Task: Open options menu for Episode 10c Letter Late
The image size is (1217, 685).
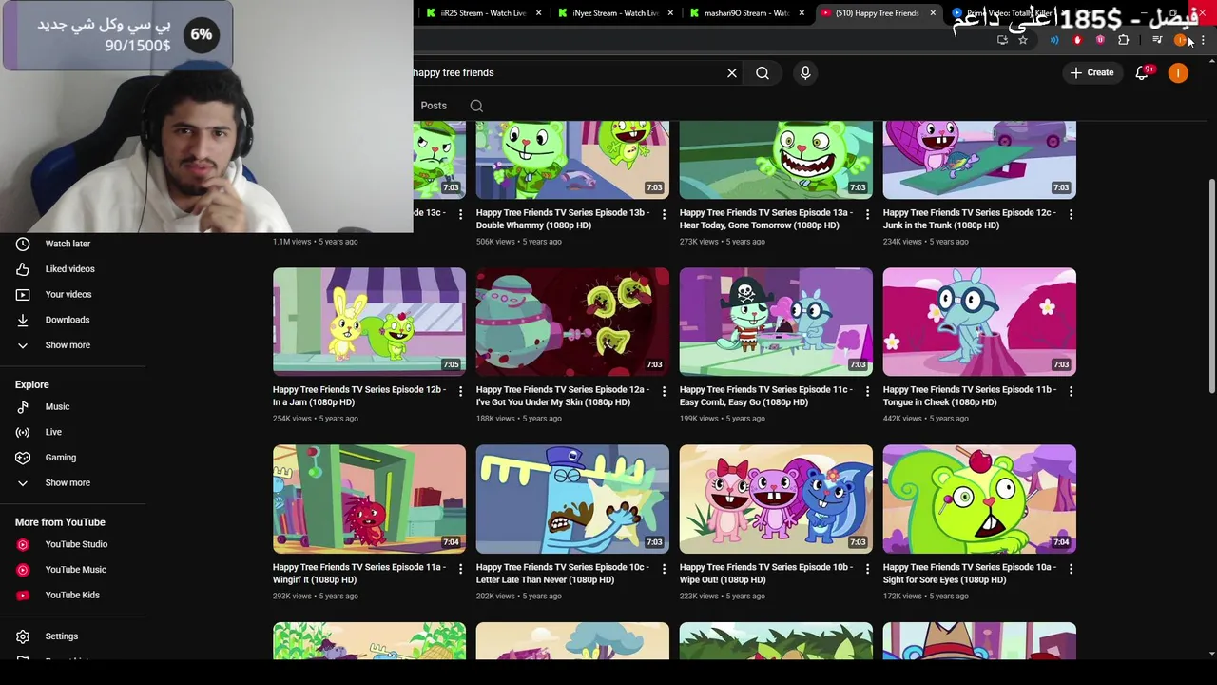Action: tap(664, 569)
